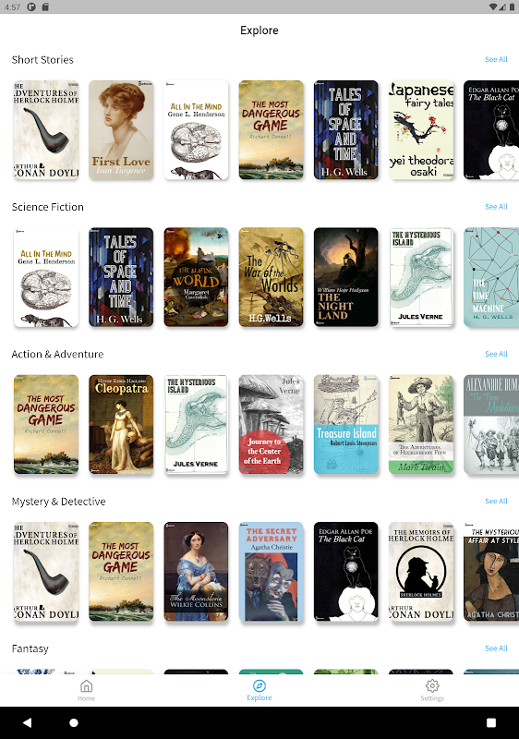Viewport: 519px width, 739px height.
Task: See all Science Fiction books
Action: [x=496, y=206]
